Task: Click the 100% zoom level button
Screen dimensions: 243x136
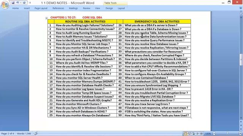Action: tap(208, 134)
